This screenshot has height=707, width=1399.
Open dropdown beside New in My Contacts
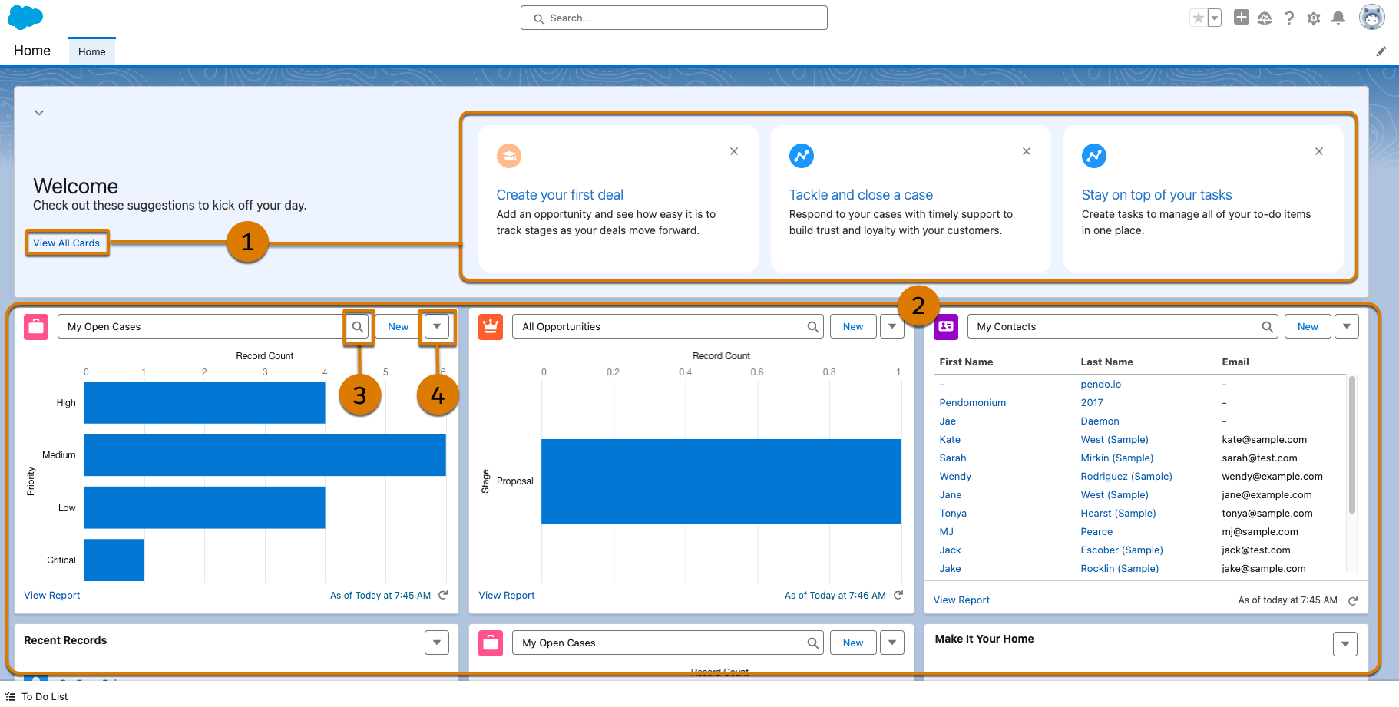tap(1346, 327)
